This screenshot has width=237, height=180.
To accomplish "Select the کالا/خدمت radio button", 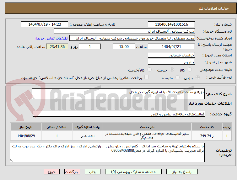I will 149,70.
